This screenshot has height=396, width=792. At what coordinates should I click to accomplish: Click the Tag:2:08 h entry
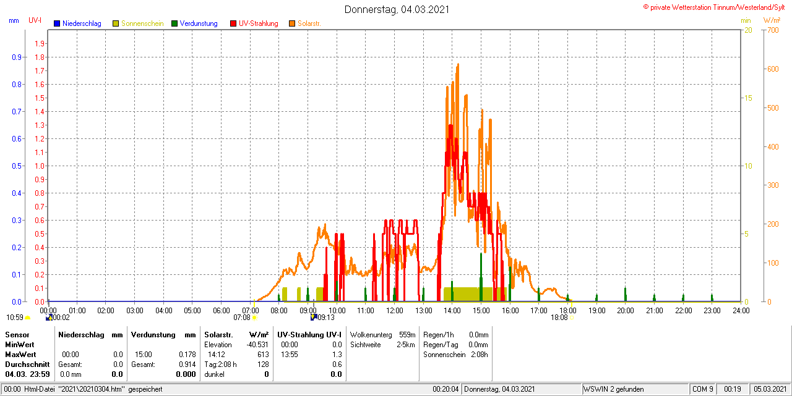[x=220, y=364]
